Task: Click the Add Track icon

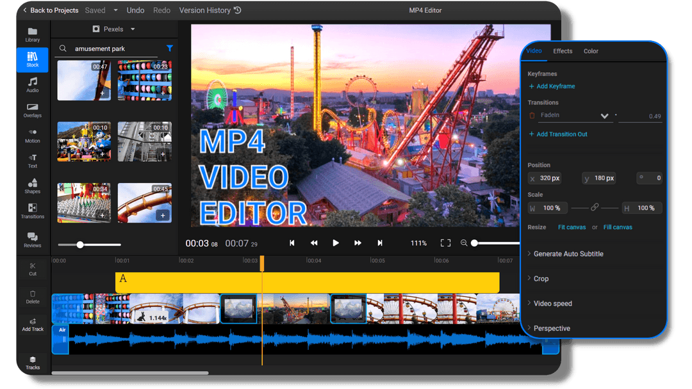Action: (32, 322)
